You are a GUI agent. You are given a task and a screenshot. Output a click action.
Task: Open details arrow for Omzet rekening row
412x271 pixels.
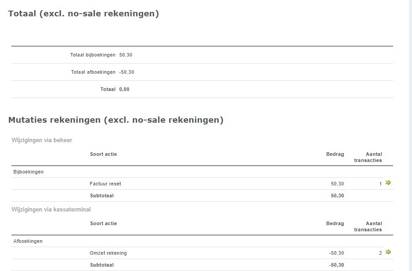pos(388,252)
